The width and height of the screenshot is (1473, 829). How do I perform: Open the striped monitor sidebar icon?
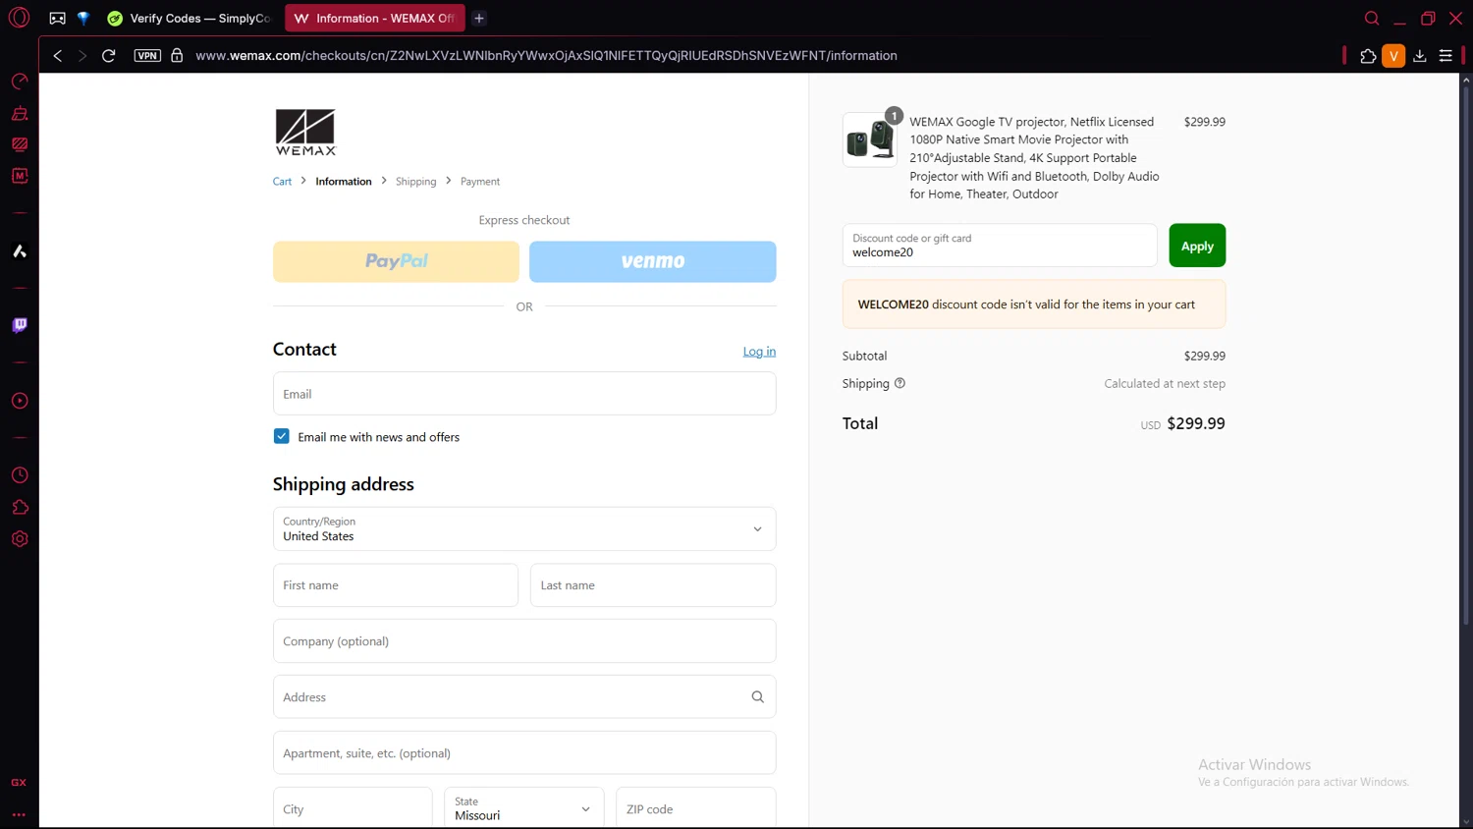coord(20,144)
